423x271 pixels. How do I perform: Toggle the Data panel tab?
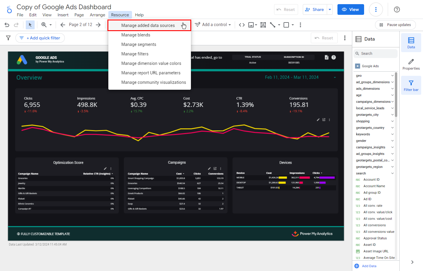(x=411, y=43)
